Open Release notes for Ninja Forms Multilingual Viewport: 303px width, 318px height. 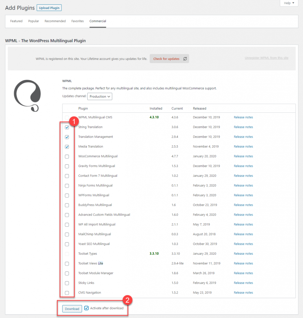pos(243,185)
